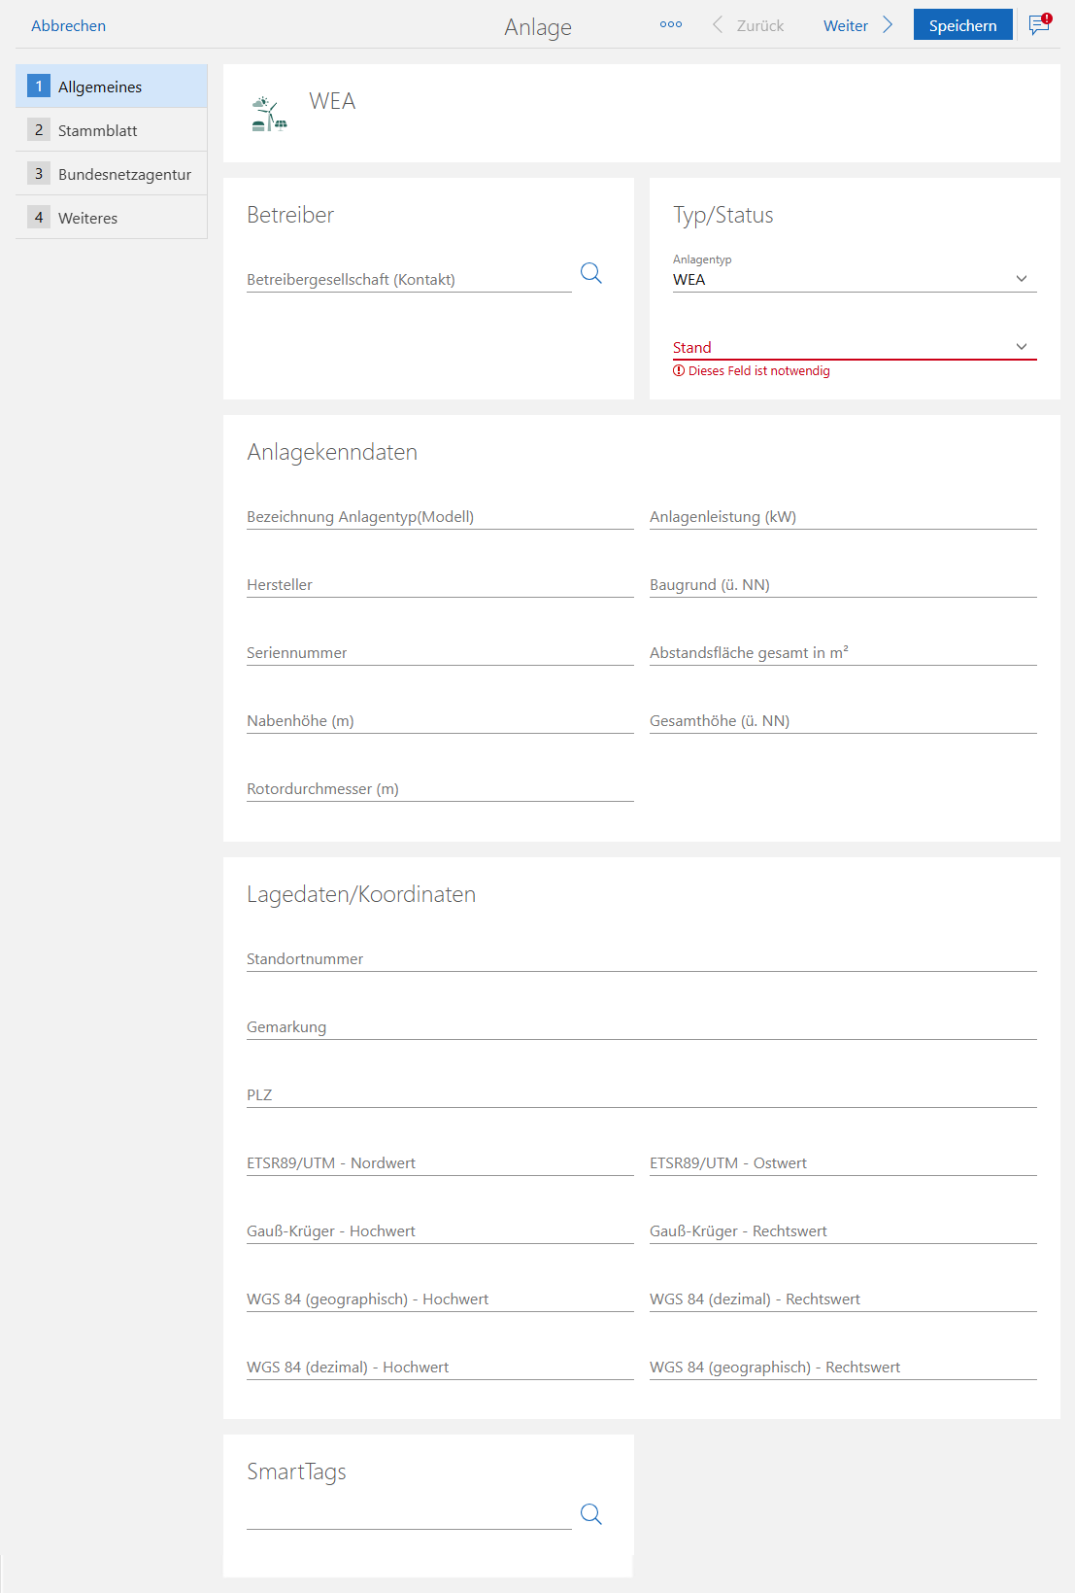
Task: Click into the Gemarkung field
Action: [x=642, y=1027]
